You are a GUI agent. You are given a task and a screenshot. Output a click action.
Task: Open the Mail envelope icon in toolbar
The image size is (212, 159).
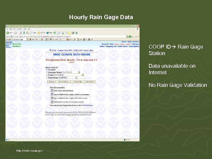tap(59, 33)
